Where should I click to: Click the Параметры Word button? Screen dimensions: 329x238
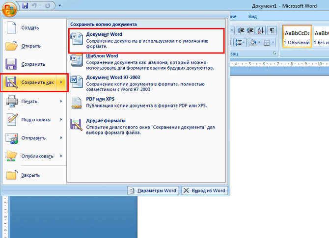(x=153, y=190)
